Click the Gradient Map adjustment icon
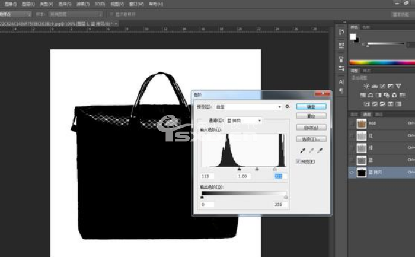Screen dimensions: 415x257 tap(398, 104)
